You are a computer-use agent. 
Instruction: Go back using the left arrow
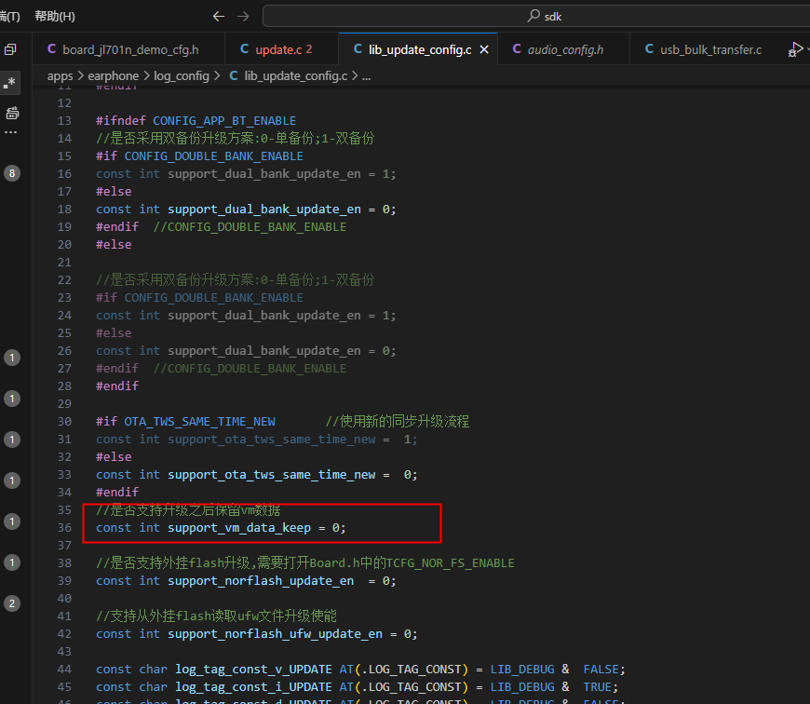[x=219, y=17]
